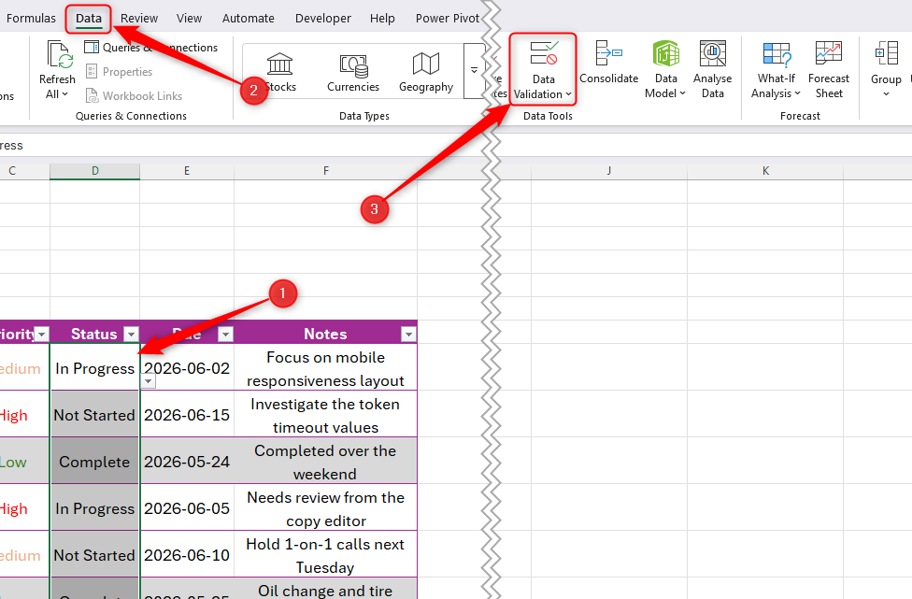Viewport: 912px width, 599px height.
Task: Select date cell 2026-06-02
Action: click(187, 367)
